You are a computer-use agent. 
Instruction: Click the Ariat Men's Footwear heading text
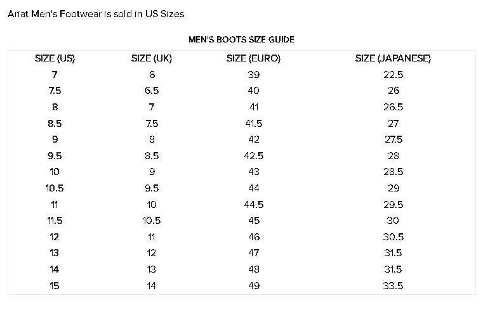pyautogui.click(x=96, y=14)
